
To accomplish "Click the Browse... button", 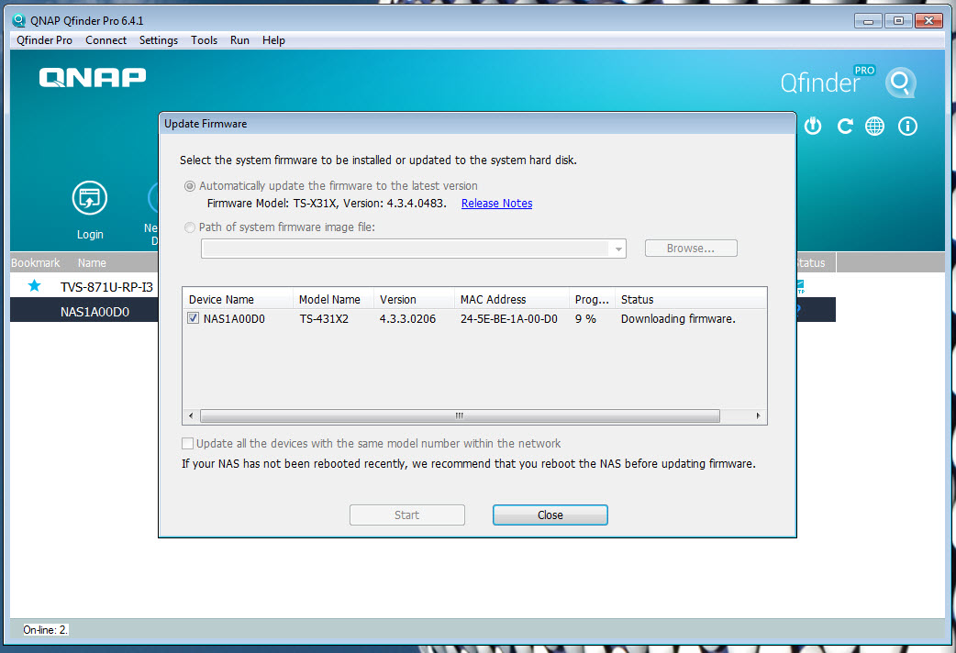I will [691, 249].
